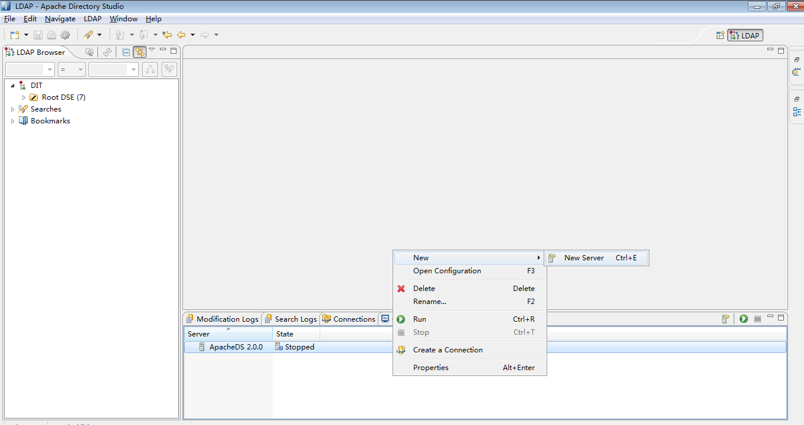The image size is (804, 425).
Task: Click the Last Edit Location arrow icon
Action: point(167,35)
